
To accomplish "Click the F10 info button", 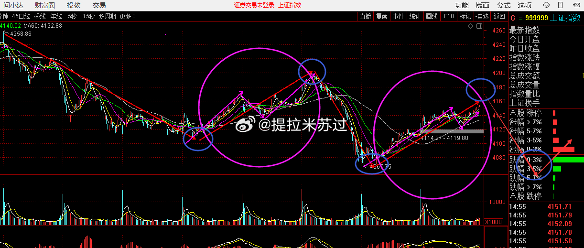I will click(449, 16).
